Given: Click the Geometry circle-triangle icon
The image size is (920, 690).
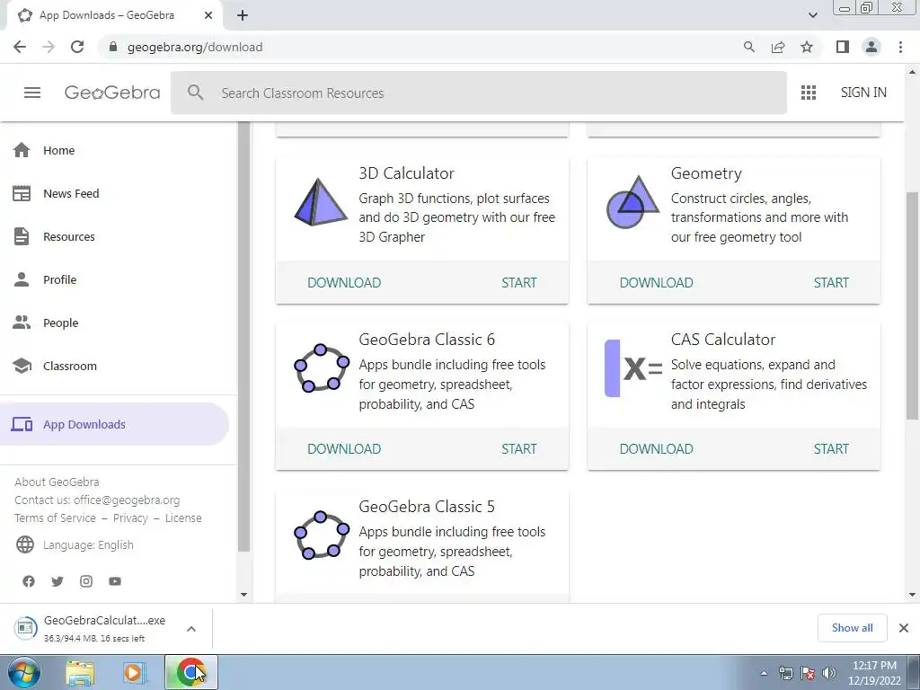Looking at the screenshot, I should pyautogui.click(x=632, y=202).
